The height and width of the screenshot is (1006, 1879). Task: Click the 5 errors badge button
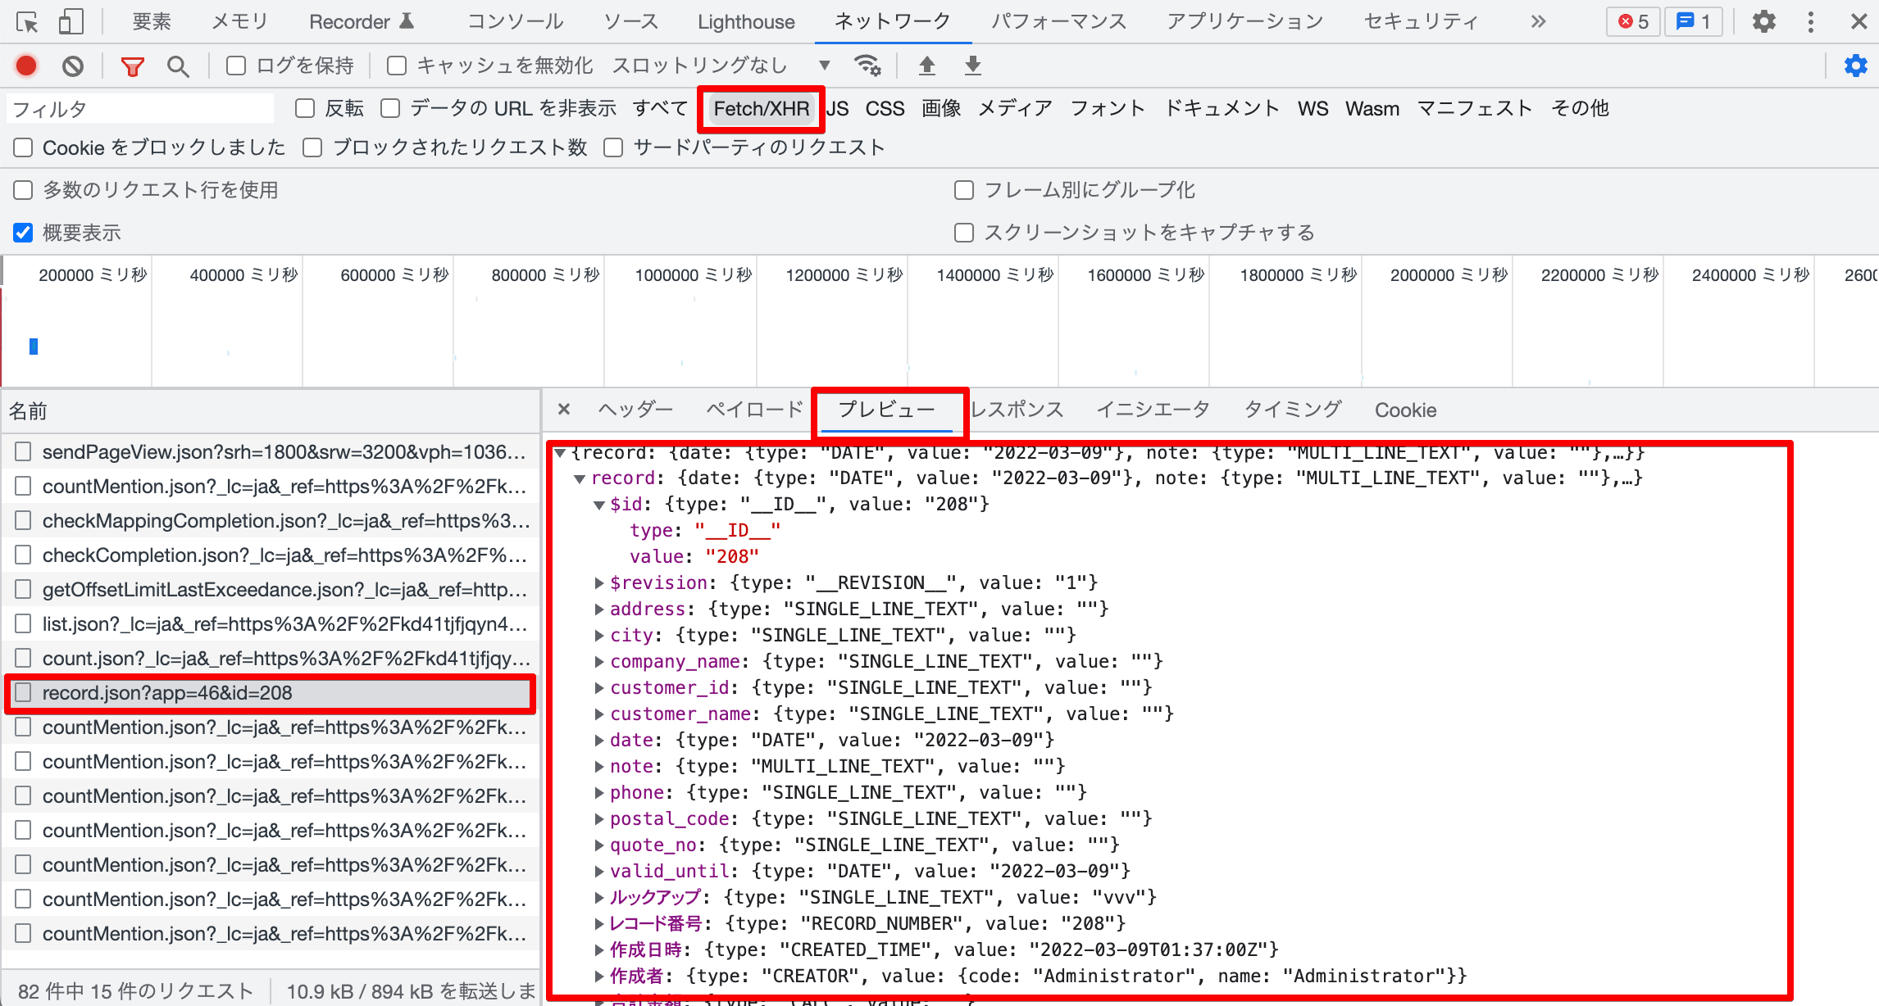[1633, 22]
